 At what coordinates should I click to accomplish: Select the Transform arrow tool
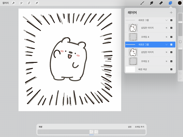point(37,3)
